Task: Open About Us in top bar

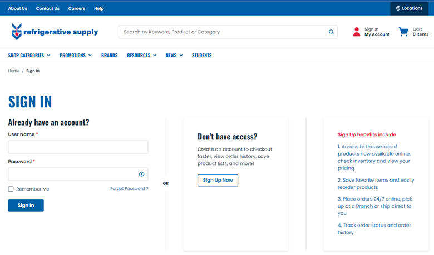Action: [x=18, y=8]
